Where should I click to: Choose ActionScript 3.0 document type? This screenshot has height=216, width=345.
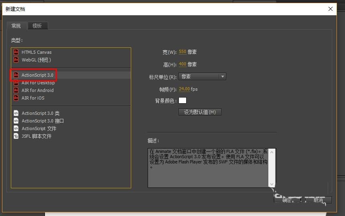tap(71, 75)
